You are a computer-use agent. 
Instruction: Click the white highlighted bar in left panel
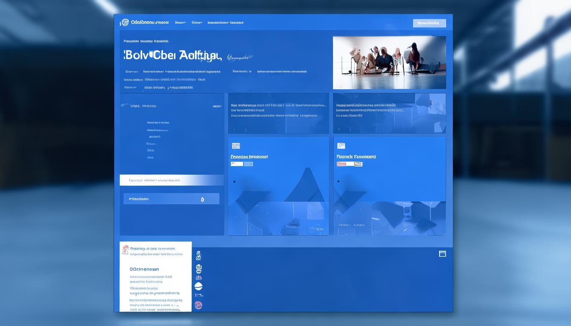pos(171,180)
